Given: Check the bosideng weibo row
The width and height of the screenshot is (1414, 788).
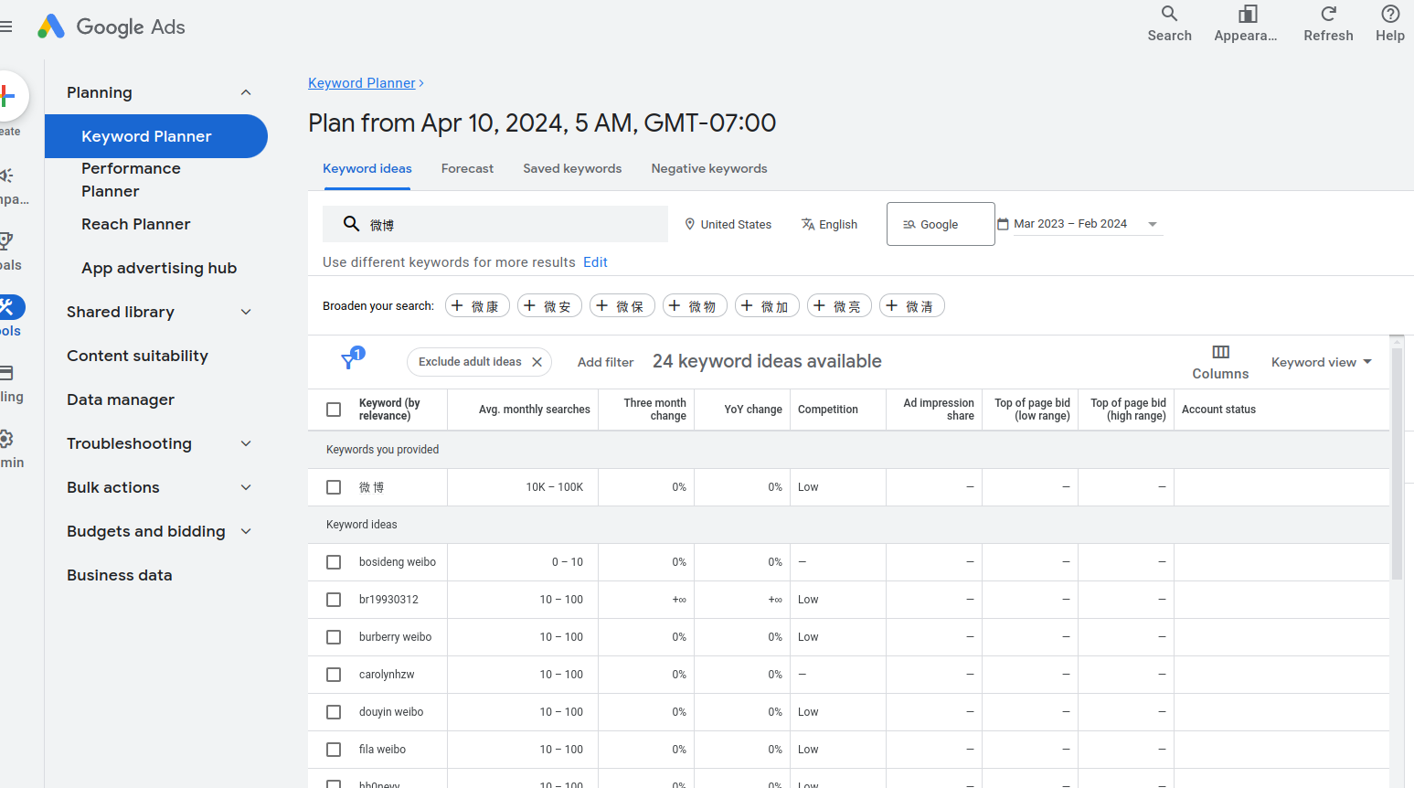Looking at the screenshot, I should [334, 562].
